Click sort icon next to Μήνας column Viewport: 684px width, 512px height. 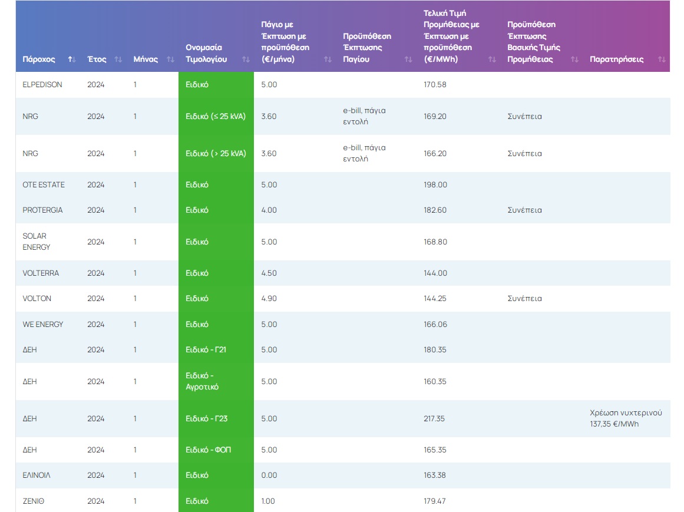tap(170, 60)
